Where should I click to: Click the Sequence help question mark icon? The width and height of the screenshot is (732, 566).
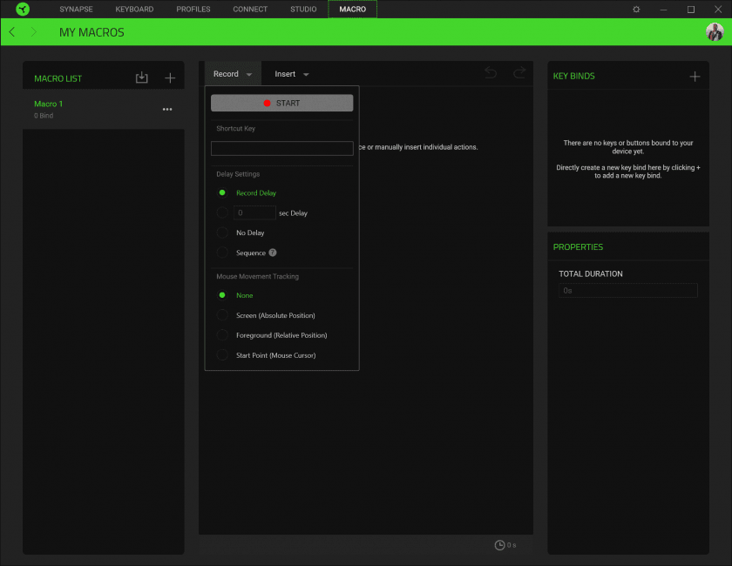(x=273, y=253)
